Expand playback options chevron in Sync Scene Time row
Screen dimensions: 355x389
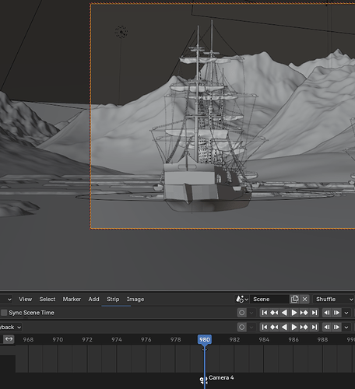click(346, 313)
